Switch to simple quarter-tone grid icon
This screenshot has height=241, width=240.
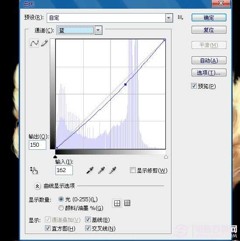tap(117, 203)
